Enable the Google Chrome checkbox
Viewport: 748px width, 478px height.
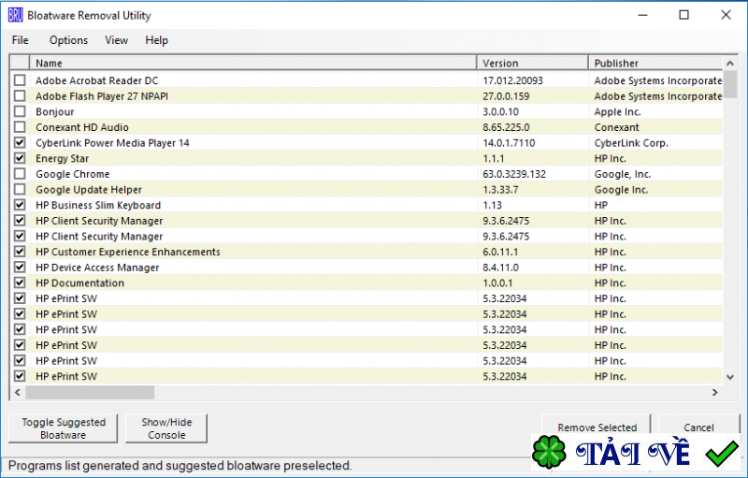coord(20,174)
